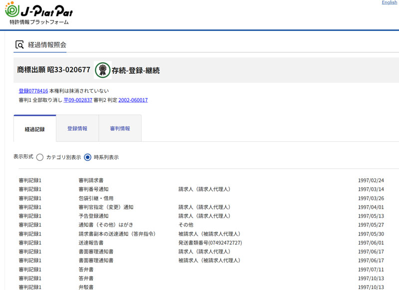399x290 pixels.
Task: Click date 1997/05/13
Action: tap(371, 216)
